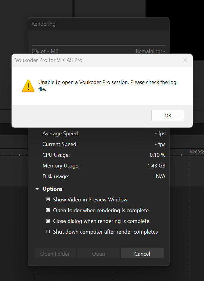Viewport: 204px width, 281px height.
Task: Click the 'Unable to open a Voukoder Pro session' message
Action: [107, 86]
